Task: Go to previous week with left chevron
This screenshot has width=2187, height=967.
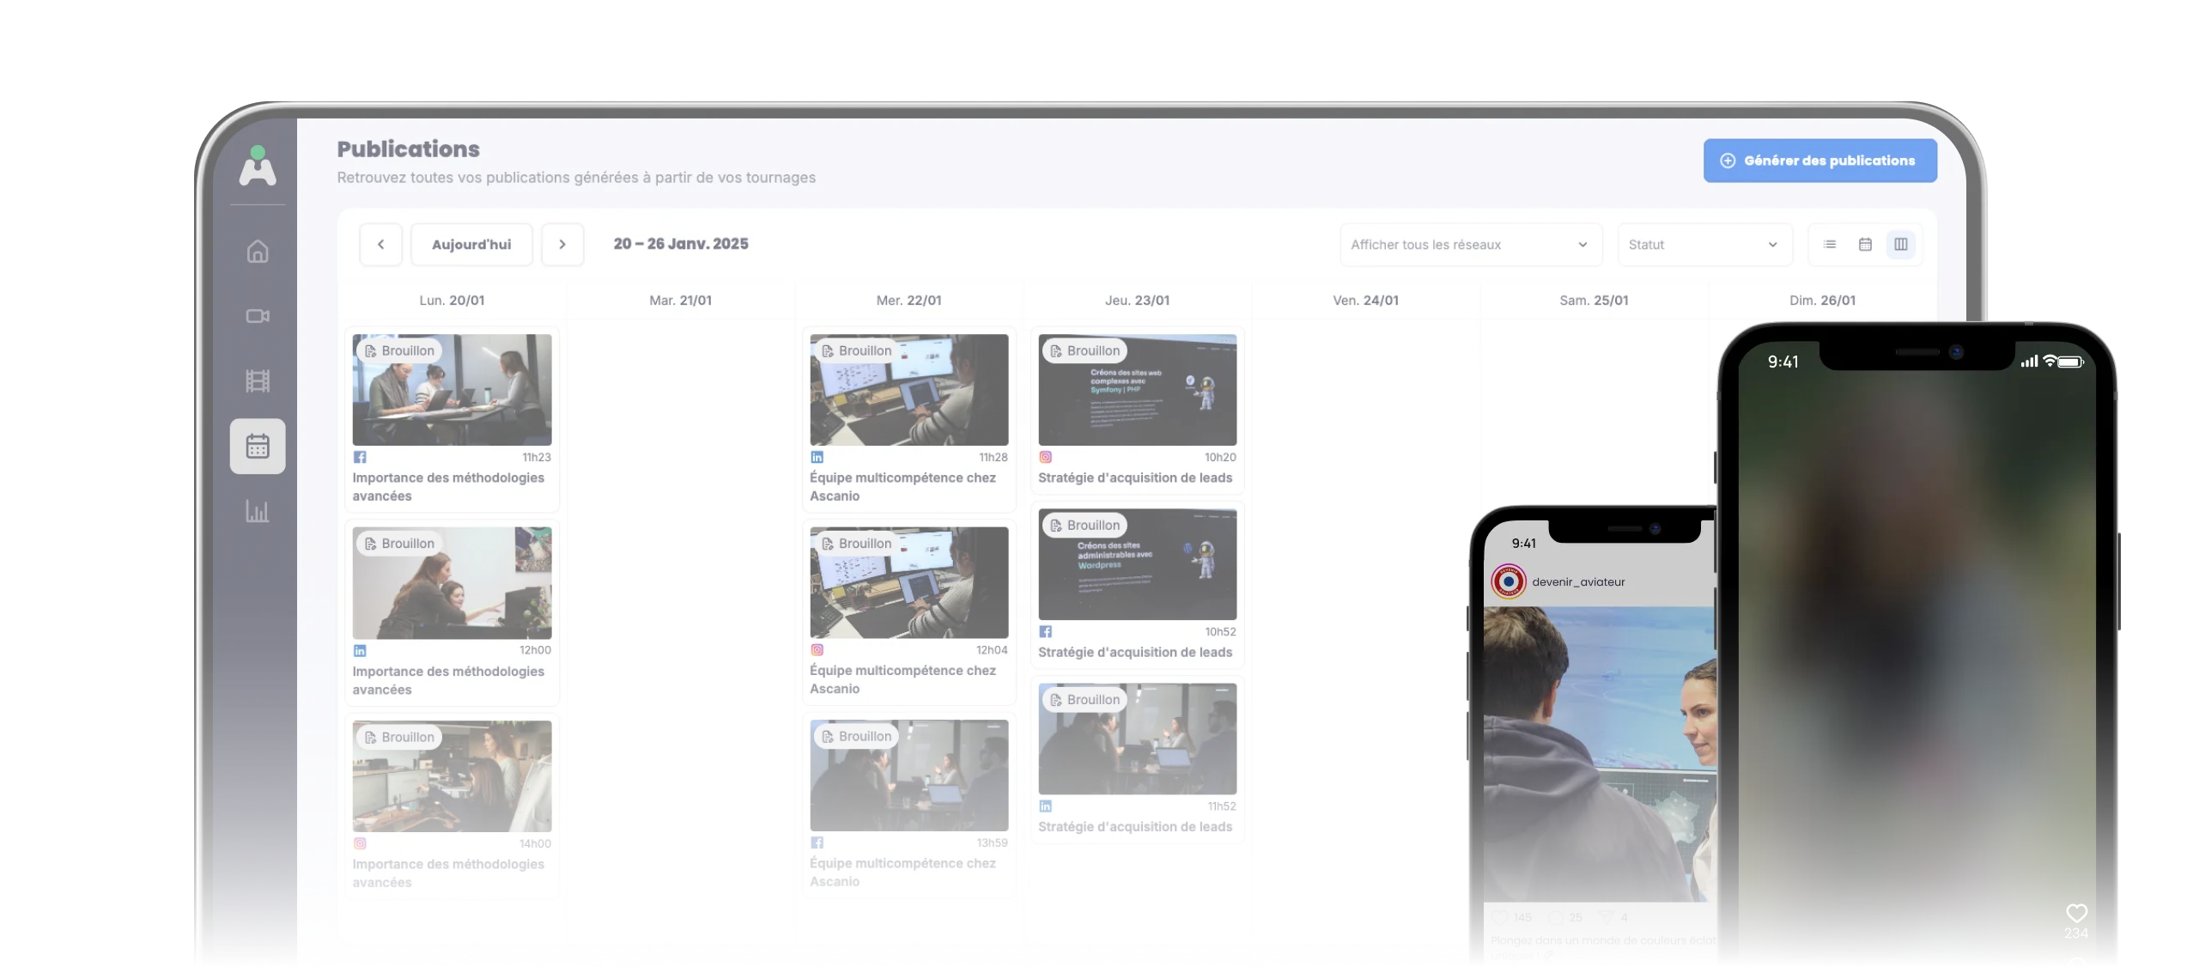Action: [380, 245]
